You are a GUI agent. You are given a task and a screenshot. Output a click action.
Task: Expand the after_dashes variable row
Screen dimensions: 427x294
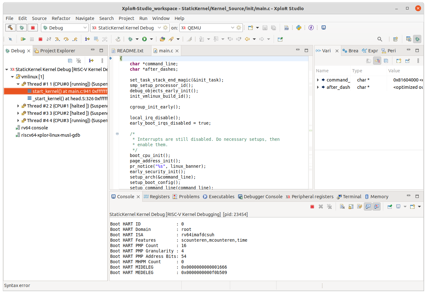[x=318, y=87]
